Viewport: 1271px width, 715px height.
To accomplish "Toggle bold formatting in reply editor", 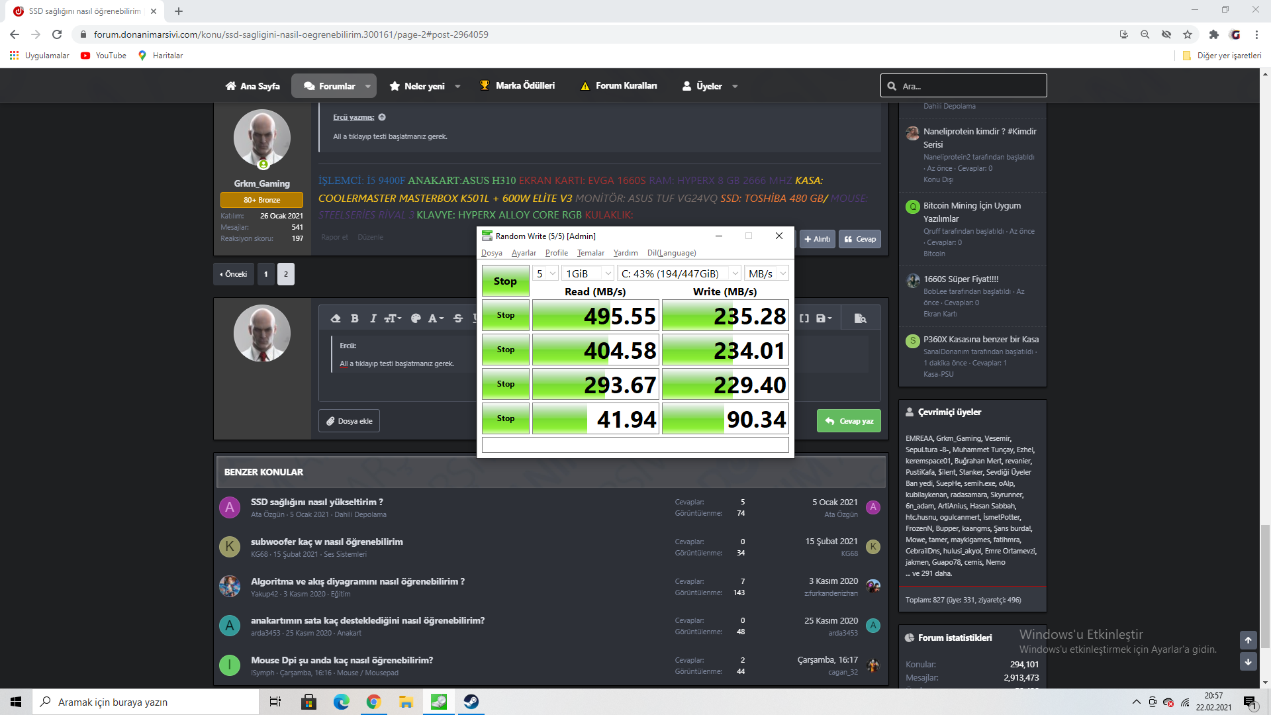I will [355, 318].
